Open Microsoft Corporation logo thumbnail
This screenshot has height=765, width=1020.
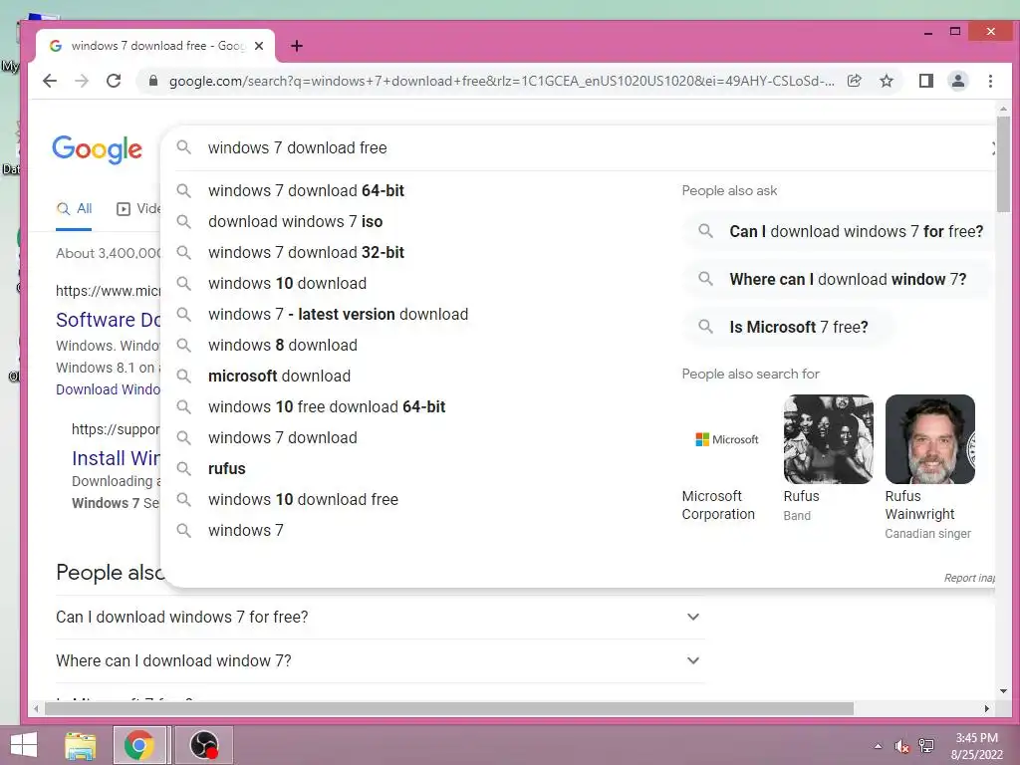726,439
